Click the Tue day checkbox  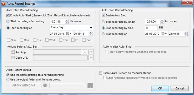35,40
